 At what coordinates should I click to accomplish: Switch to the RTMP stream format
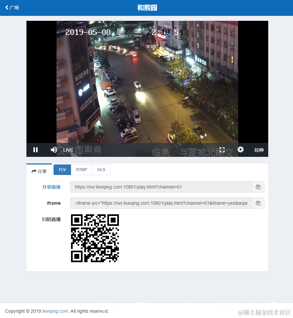tap(82, 170)
